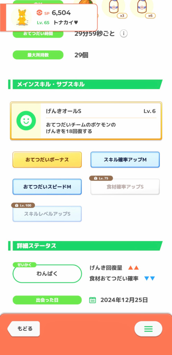Tap the milk bottle ingredient marked x3

point(114,8)
